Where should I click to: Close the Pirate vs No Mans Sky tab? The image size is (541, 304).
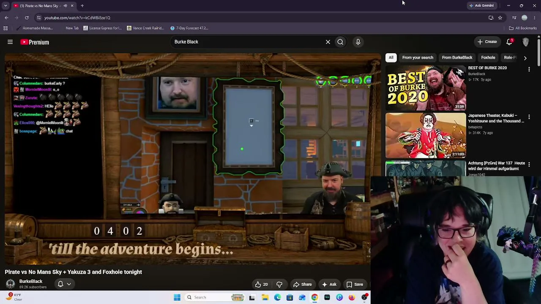coord(72,5)
